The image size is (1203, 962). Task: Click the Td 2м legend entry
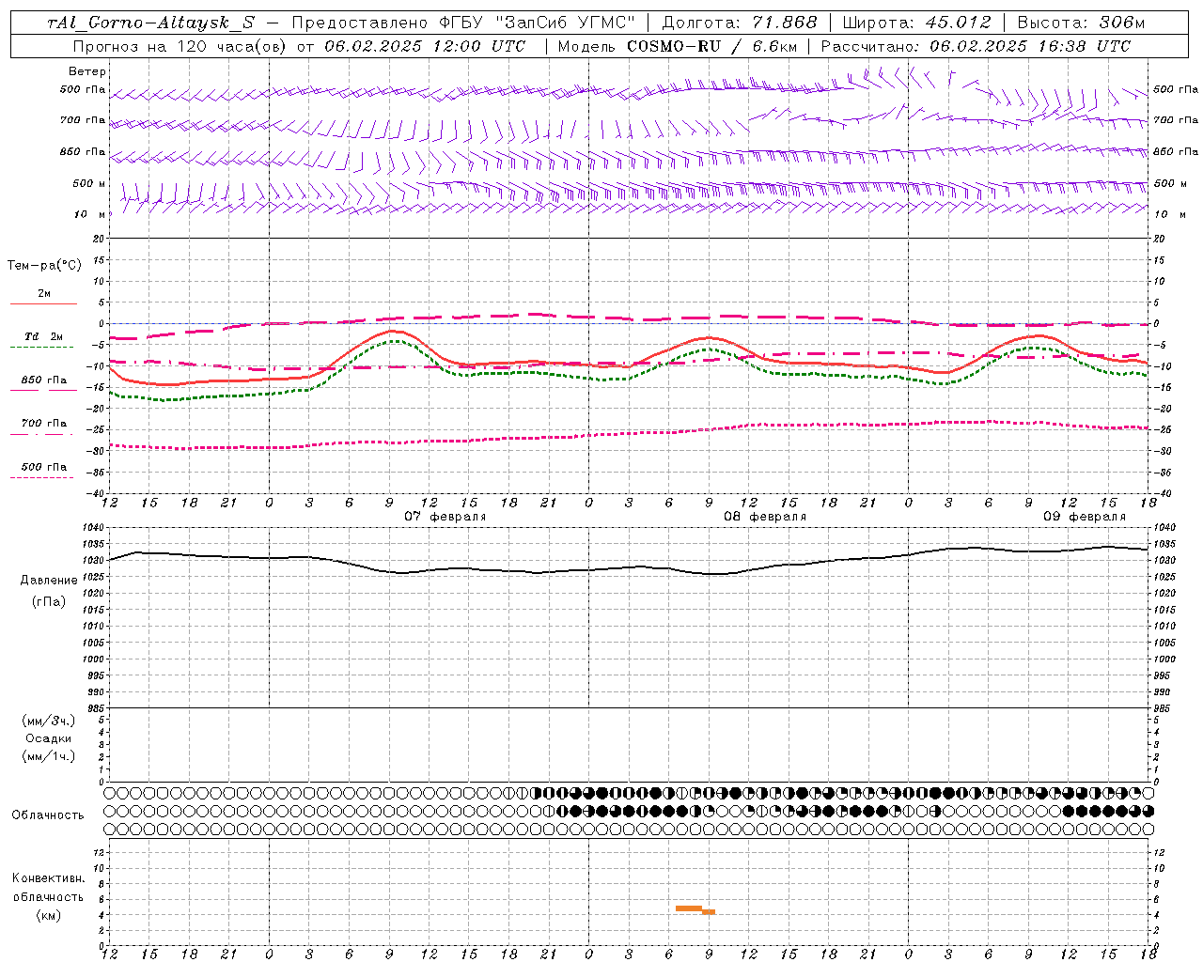point(43,336)
